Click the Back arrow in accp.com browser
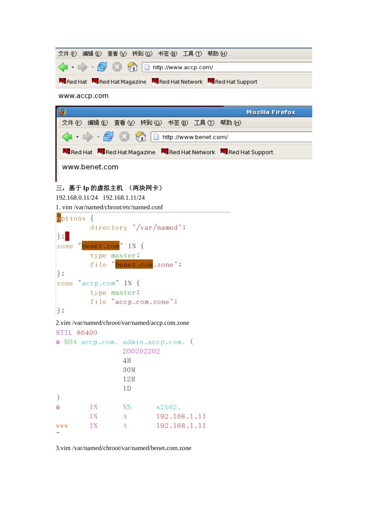Viewport: 368px width, 520px height. 63,67
